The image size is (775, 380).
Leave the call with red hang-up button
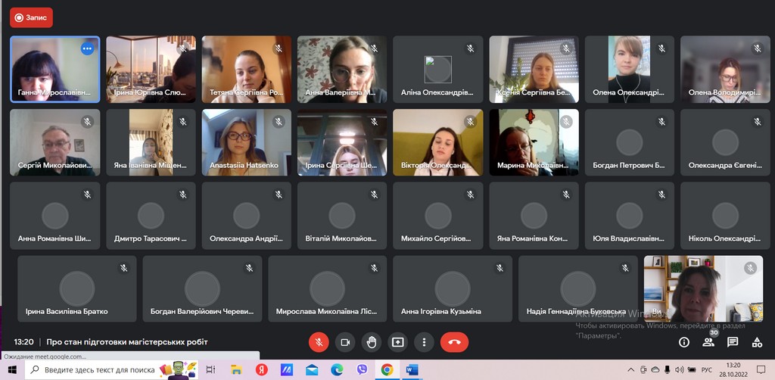[454, 342]
